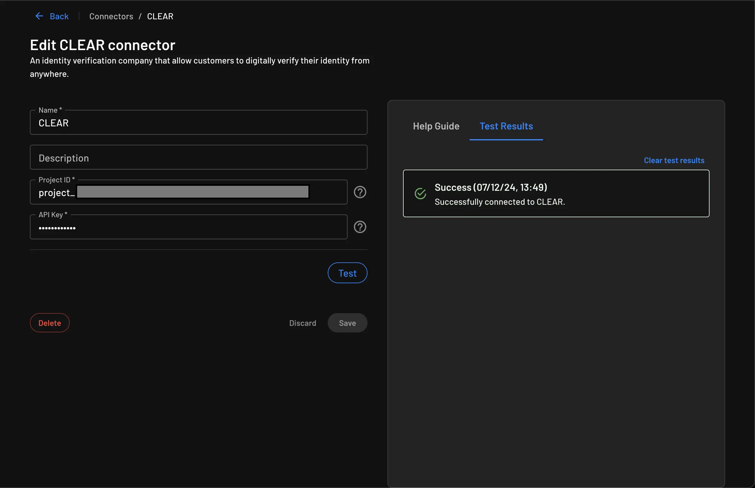
Task: Delete the CLEAR connector
Action: point(50,323)
